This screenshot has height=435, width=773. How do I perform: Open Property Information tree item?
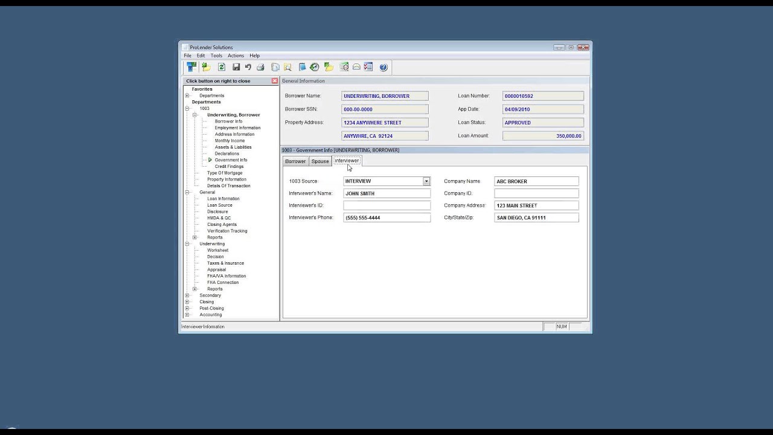coord(226,179)
